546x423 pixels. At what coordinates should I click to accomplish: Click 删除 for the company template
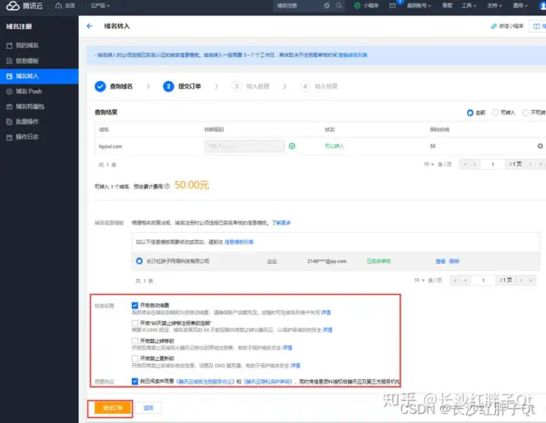[454, 261]
